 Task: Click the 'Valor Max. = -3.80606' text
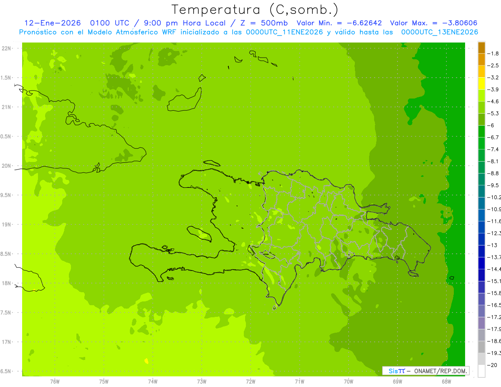pos(434,23)
